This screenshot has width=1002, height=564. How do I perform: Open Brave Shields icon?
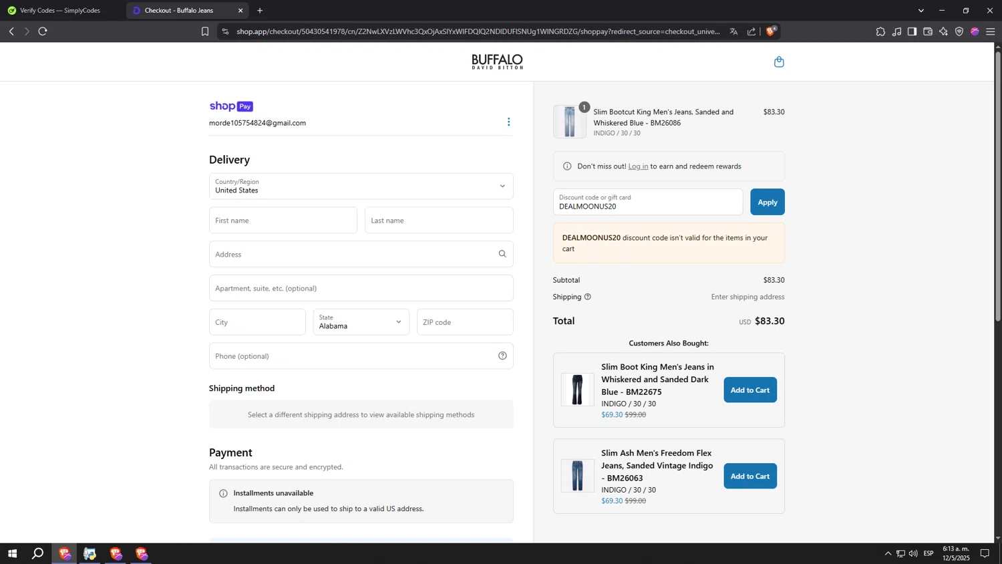click(x=771, y=31)
